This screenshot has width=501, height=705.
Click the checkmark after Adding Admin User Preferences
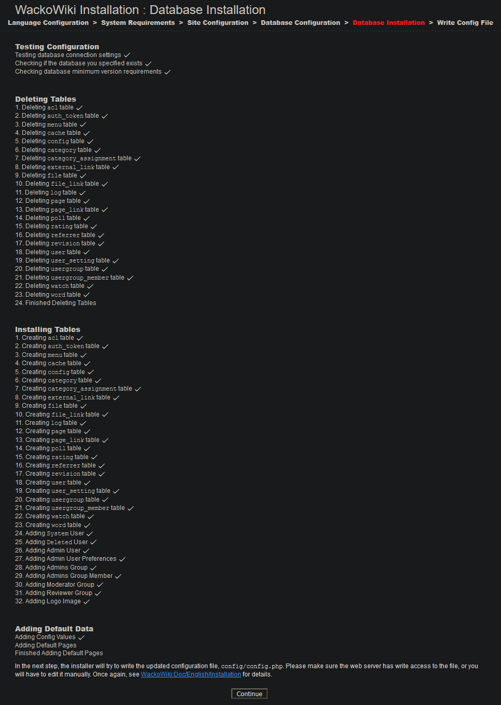tap(122, 559)
